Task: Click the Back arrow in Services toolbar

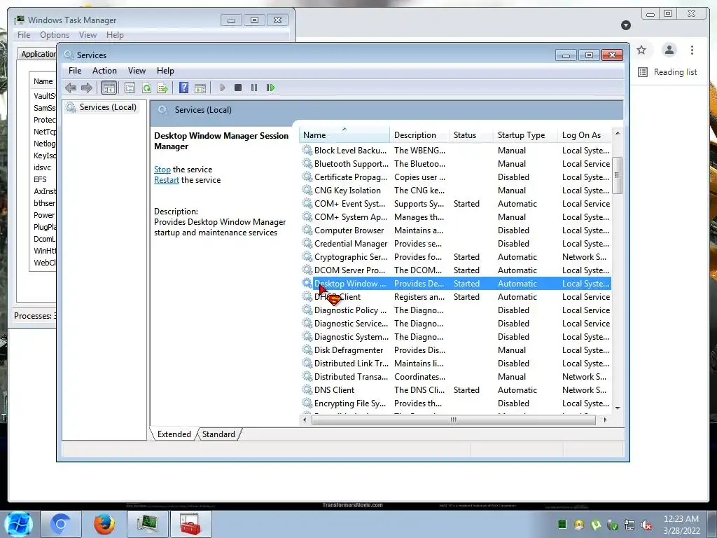Action: point(71,88)
